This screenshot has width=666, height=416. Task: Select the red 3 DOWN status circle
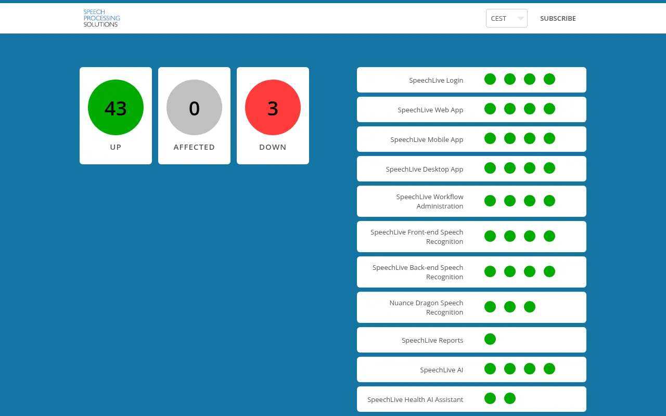(x=273, y=108)
